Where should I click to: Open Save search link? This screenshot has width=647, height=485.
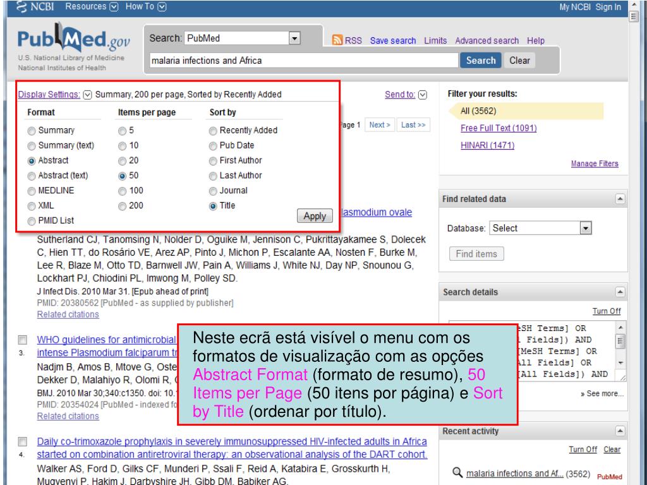coord(393,40)
